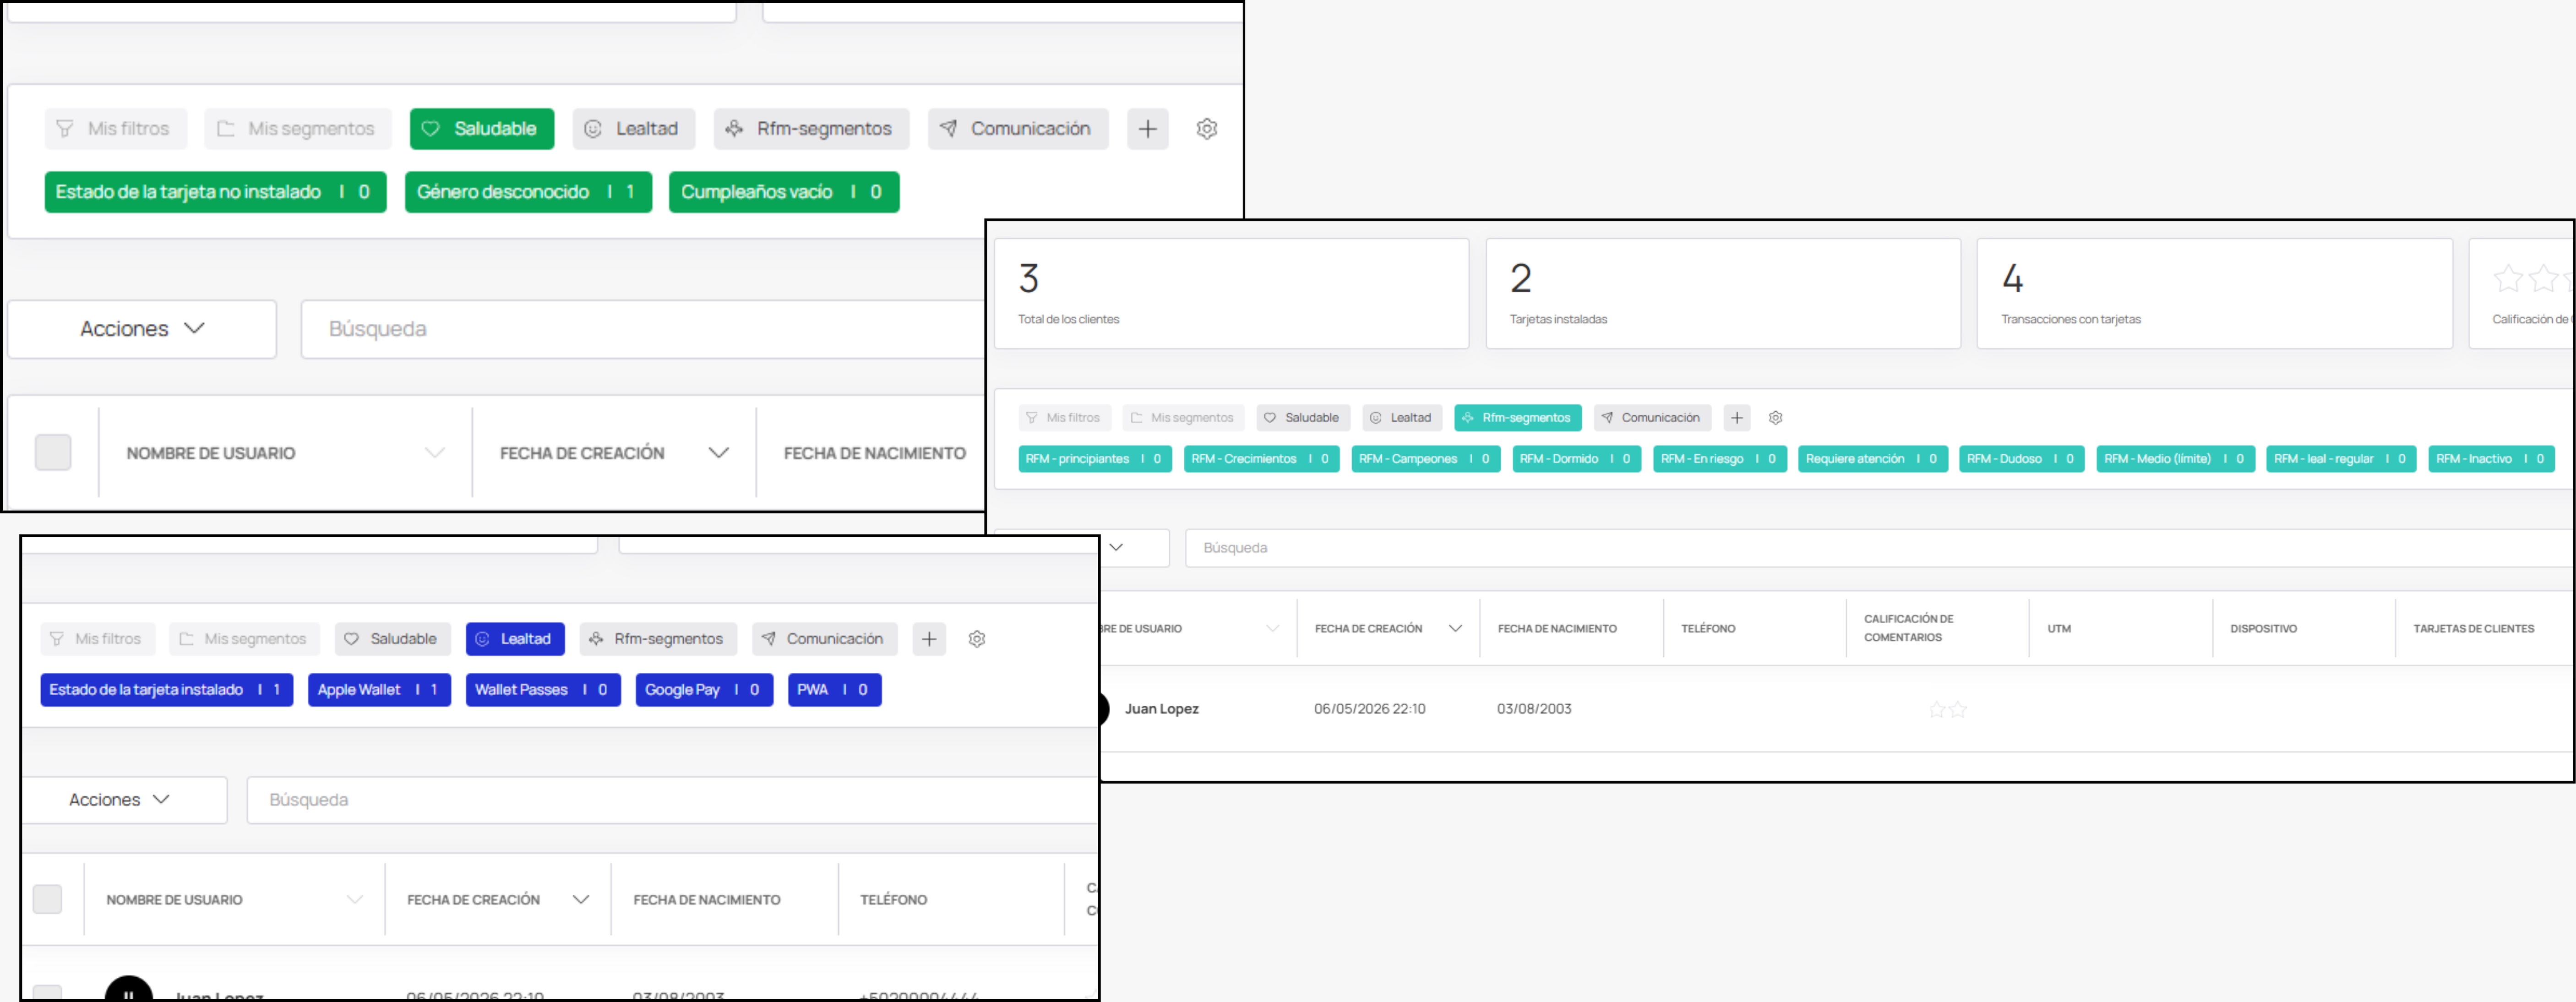The image size is (2576, 1002).
Task: Click Género desconocido filter chip
Action: 528,192
